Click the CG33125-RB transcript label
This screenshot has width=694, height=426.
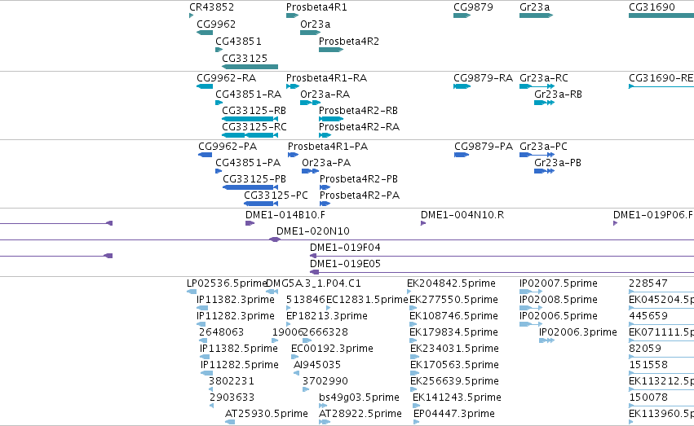(x=254, y=111)
